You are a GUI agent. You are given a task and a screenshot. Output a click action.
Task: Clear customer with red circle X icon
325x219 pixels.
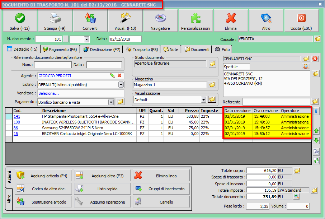315,59
